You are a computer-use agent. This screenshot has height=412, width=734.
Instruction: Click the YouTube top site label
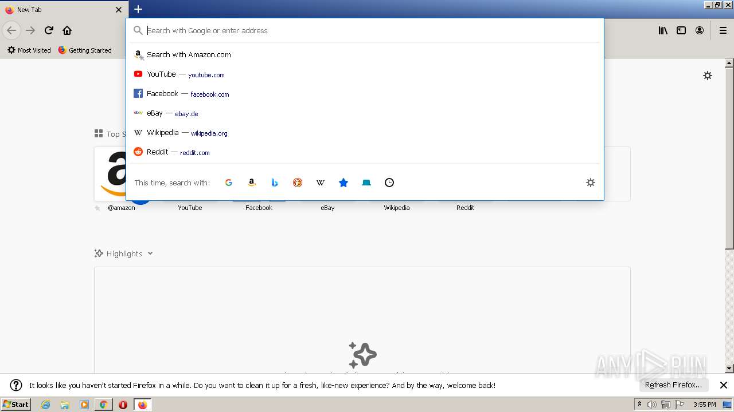(190, 208)
